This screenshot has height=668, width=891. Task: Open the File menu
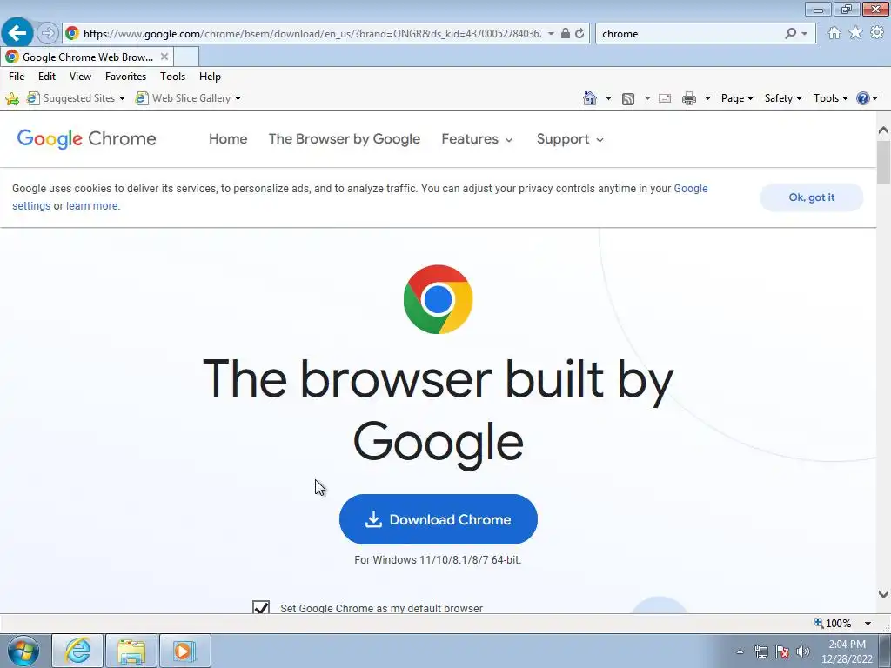[x=17, y=77]
